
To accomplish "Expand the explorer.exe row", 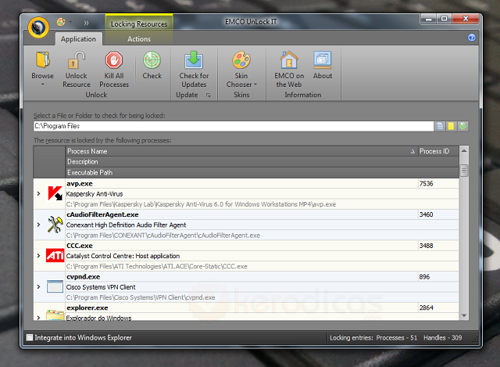I will click(x=38, y=318).
